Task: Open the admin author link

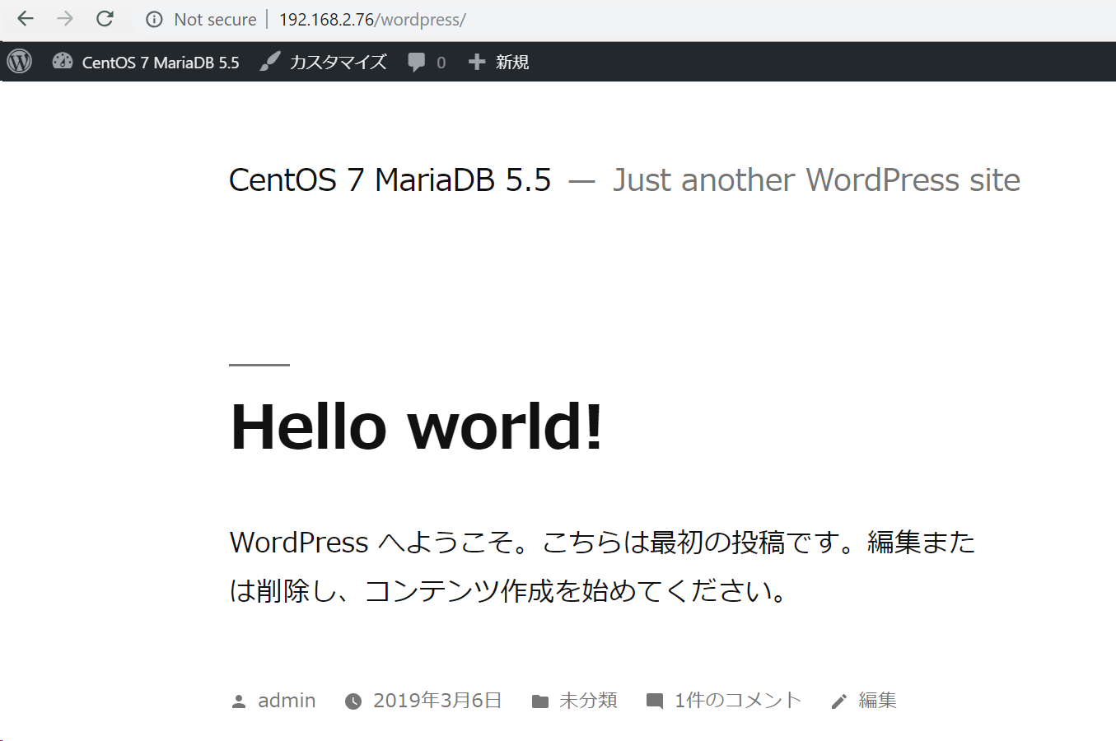Action: [x=287, y=700]
